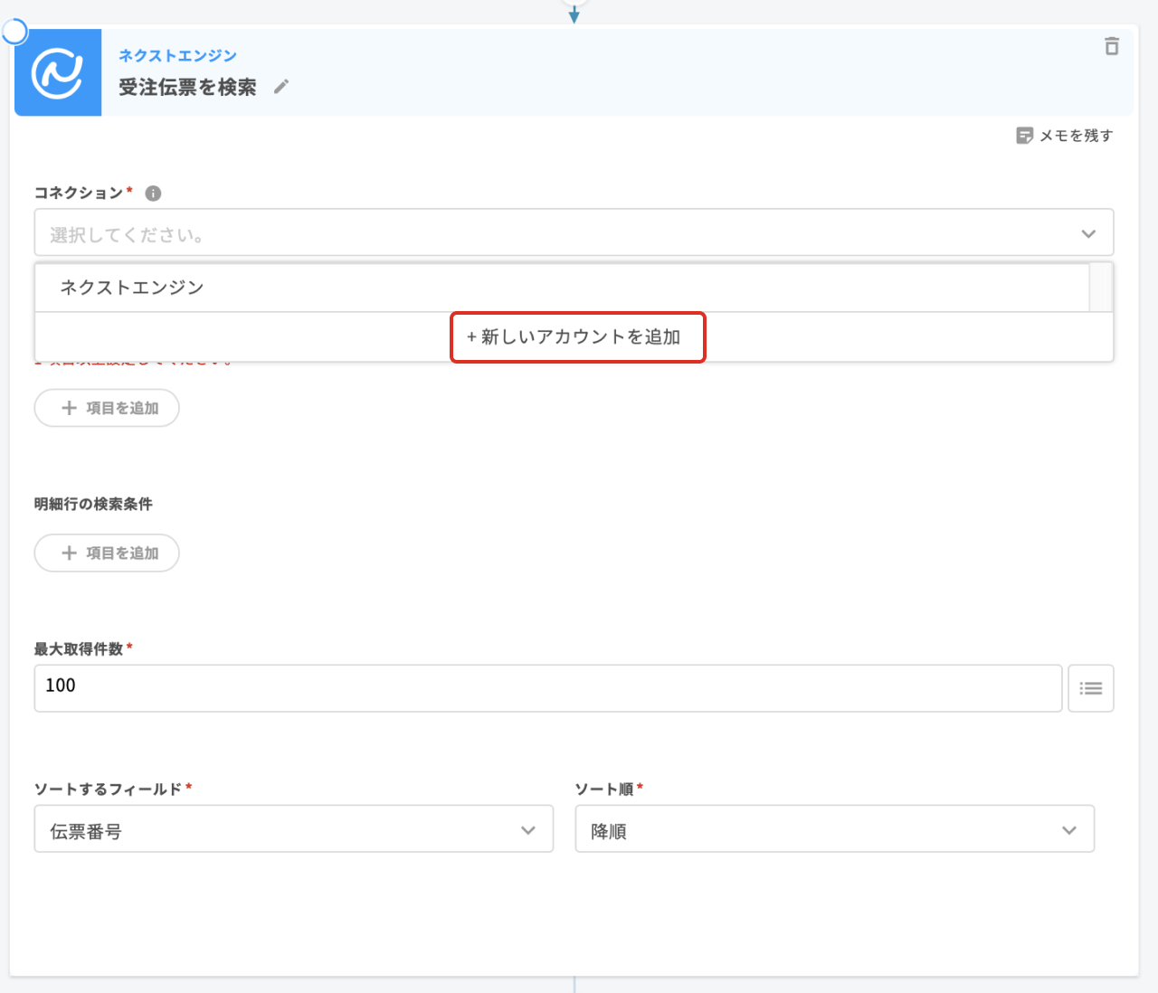1158x993 pixels.
Task: Click 項目を追加 above 明細行の検索条件
Action: 107,408
